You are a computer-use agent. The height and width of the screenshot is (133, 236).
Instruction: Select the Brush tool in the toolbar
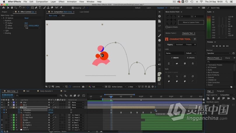(x=45, y=8)
